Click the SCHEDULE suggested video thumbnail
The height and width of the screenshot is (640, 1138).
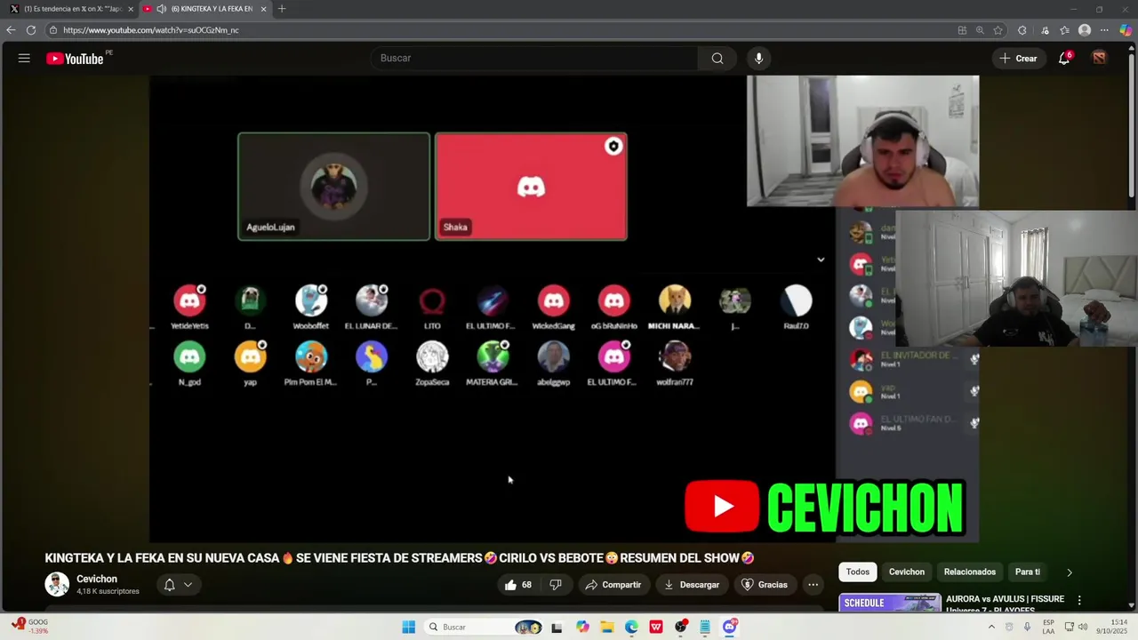click(889, 603)
